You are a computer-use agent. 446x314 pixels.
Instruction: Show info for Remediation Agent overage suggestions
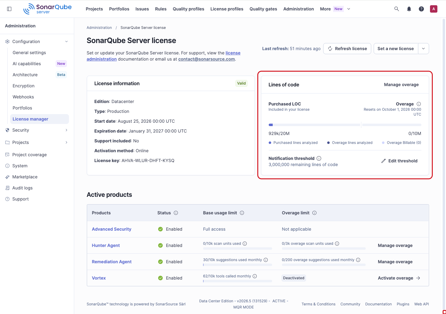(358, 260)
